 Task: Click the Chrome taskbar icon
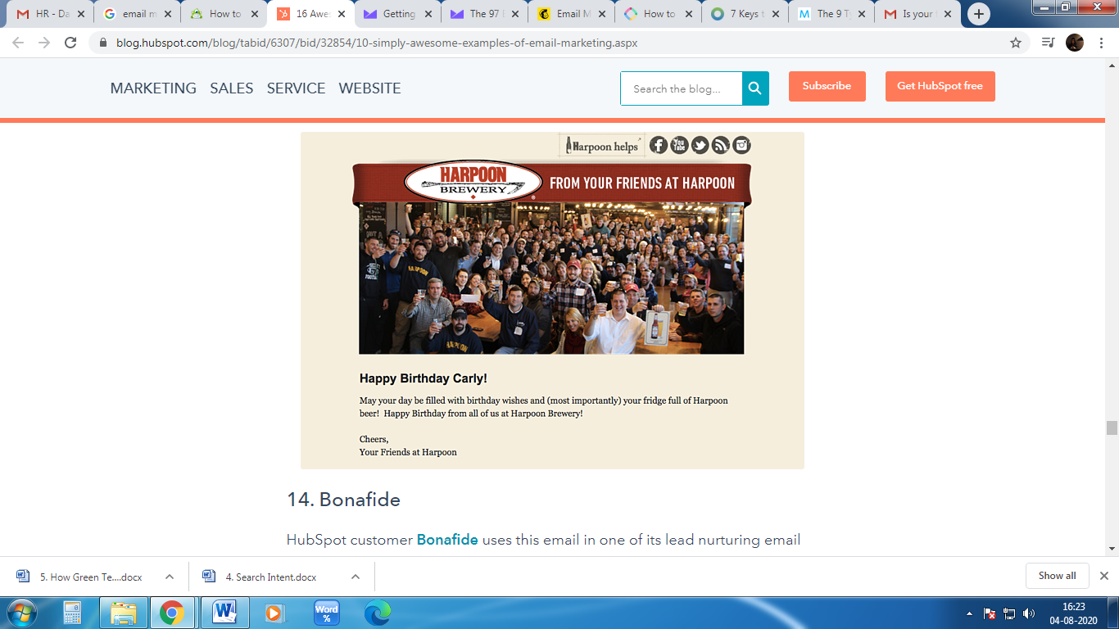tap(172, 613)
